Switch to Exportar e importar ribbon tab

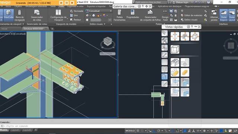click(96, 6)
